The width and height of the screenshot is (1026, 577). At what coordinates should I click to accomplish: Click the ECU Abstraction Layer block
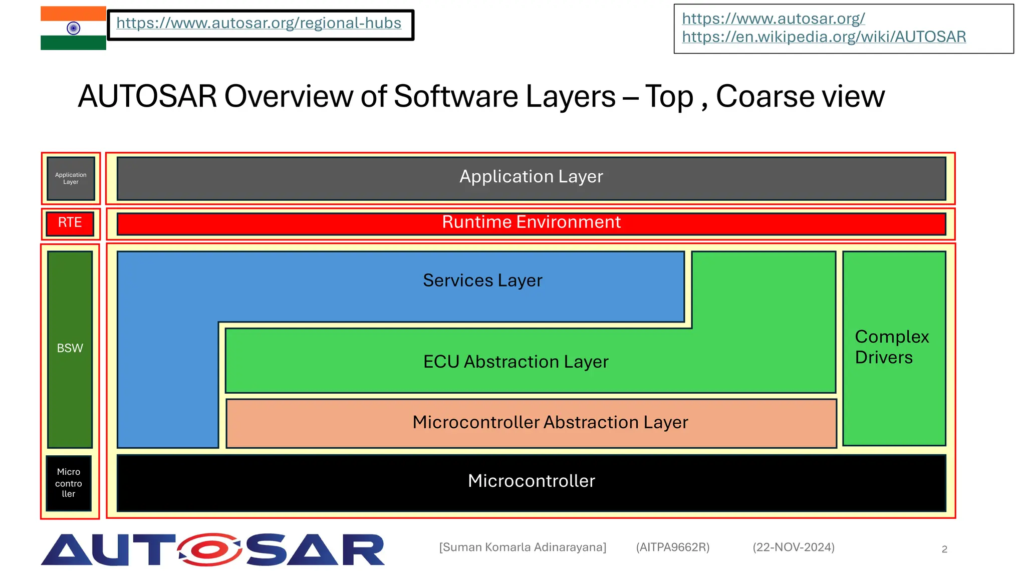pos(516,362)
